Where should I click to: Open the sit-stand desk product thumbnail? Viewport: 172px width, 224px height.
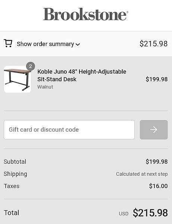tap(18, 79)
